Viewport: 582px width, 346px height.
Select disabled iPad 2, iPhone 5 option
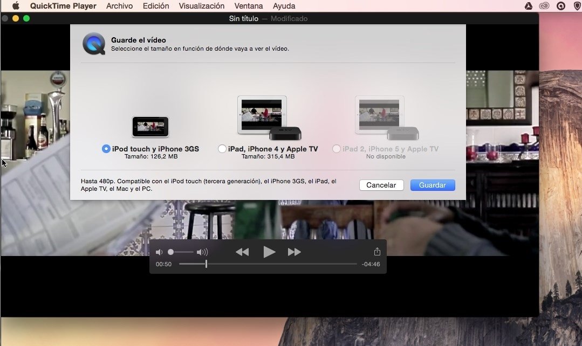coord(336,149)
